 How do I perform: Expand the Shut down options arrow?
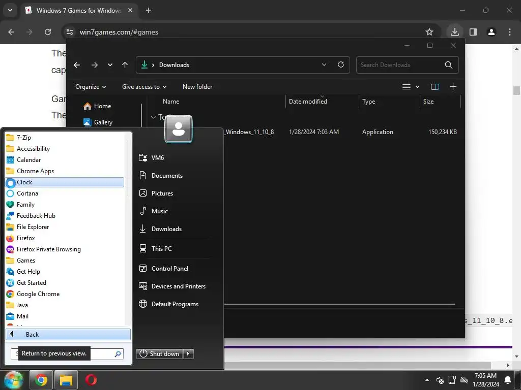coord(188,354)
